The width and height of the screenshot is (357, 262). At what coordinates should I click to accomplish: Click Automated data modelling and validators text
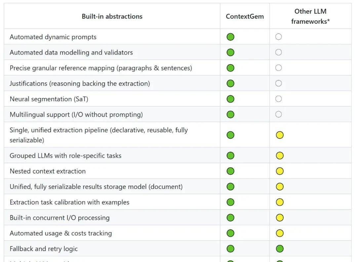tap(71, 52)
